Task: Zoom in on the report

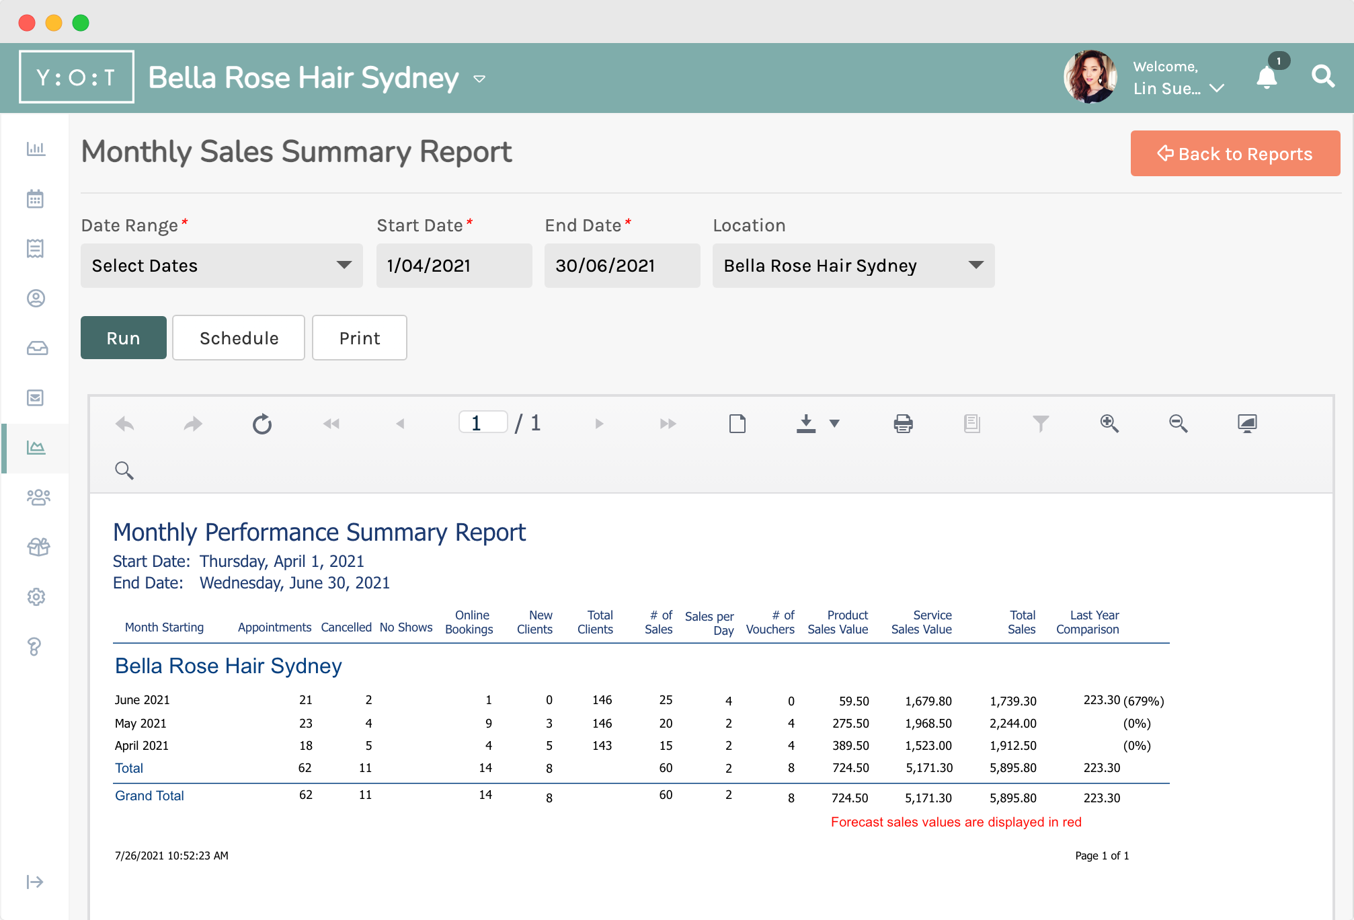Action: (1109, 424)
